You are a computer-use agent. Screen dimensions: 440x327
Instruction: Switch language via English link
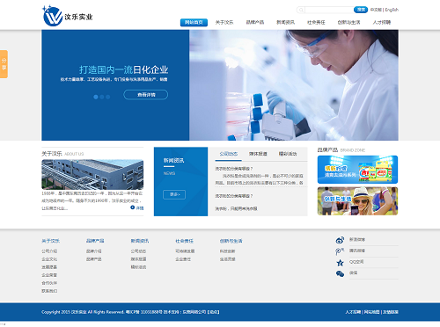392,10
